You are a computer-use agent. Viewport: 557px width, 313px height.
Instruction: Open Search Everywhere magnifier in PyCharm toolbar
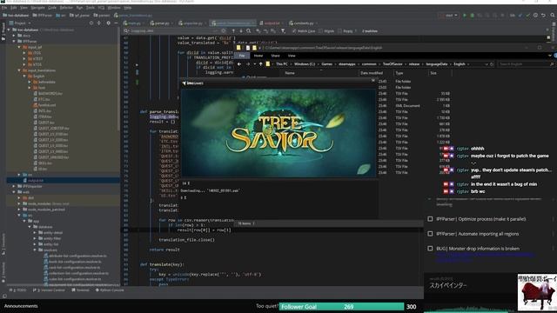(x=553, y=16)
